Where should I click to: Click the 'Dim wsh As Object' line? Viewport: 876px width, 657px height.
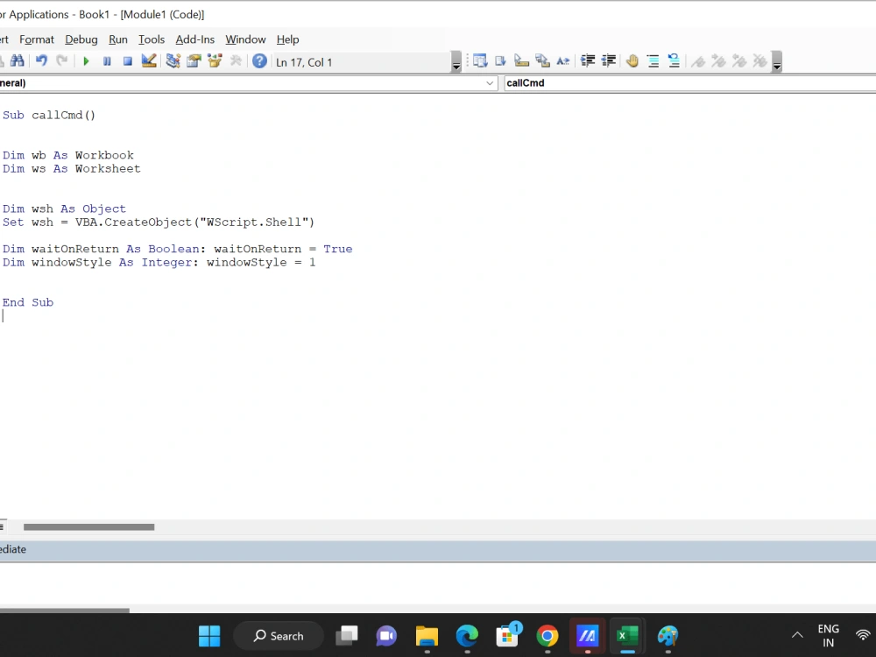click(x=64, y=209)
